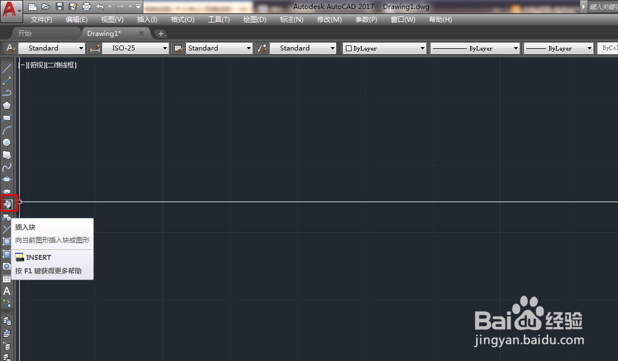Click the 俯视 view control label
The width and height of the screenshot is (618, 361).
point(38,65)
